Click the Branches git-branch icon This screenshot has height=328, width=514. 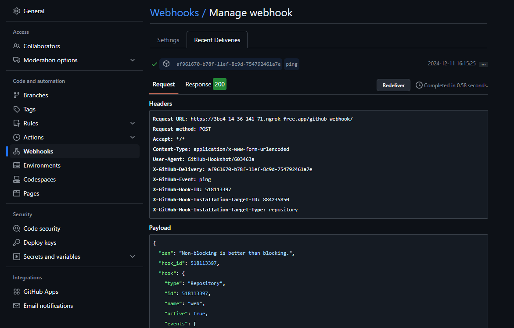(16, 95)
